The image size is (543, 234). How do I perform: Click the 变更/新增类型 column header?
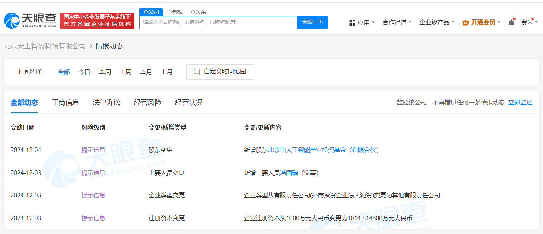coord(167,127)
